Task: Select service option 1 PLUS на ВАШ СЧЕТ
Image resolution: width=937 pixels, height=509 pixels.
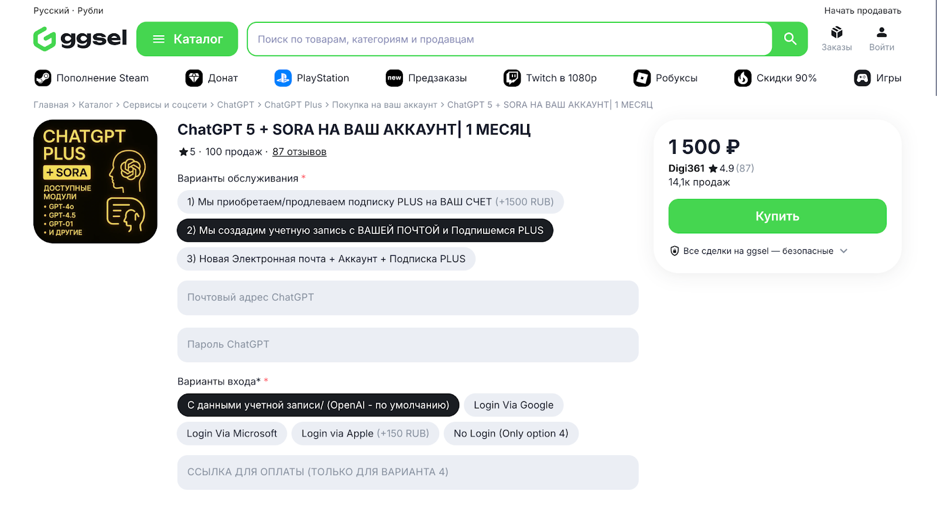Action: (370, 202)
